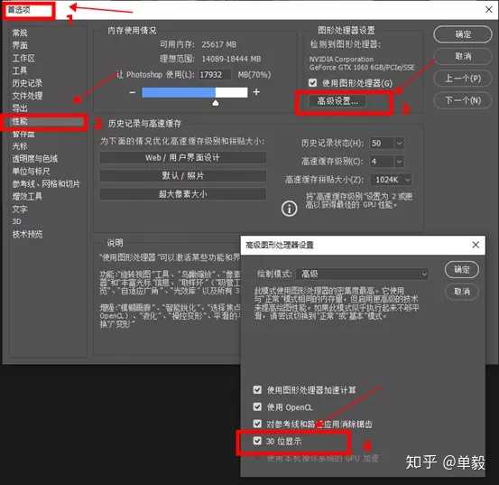
Task: Close the 首选项 preferences window
Action: (489, 10)
